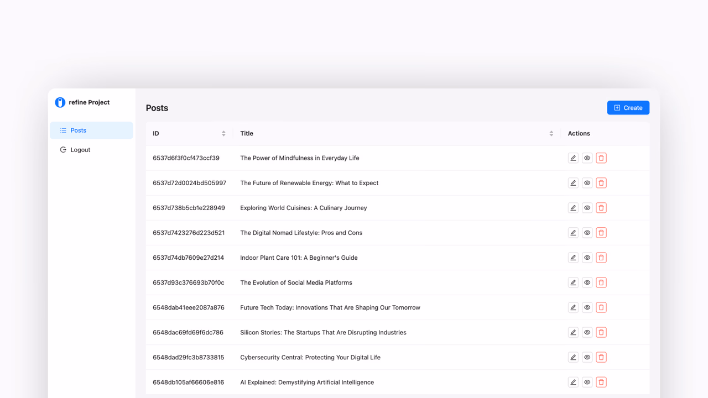The image size is (708, 398).
Task: Click the Posts page heading
Action: point(157,108)
